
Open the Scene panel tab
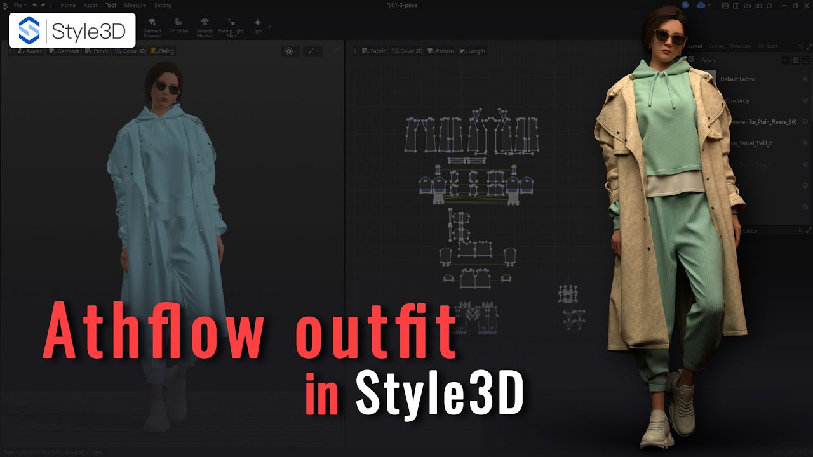tap(715, 46)
